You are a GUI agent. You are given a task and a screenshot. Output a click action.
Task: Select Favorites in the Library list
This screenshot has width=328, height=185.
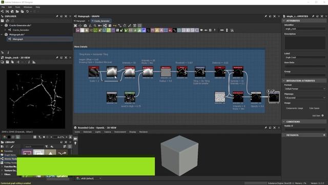[8, 151]
